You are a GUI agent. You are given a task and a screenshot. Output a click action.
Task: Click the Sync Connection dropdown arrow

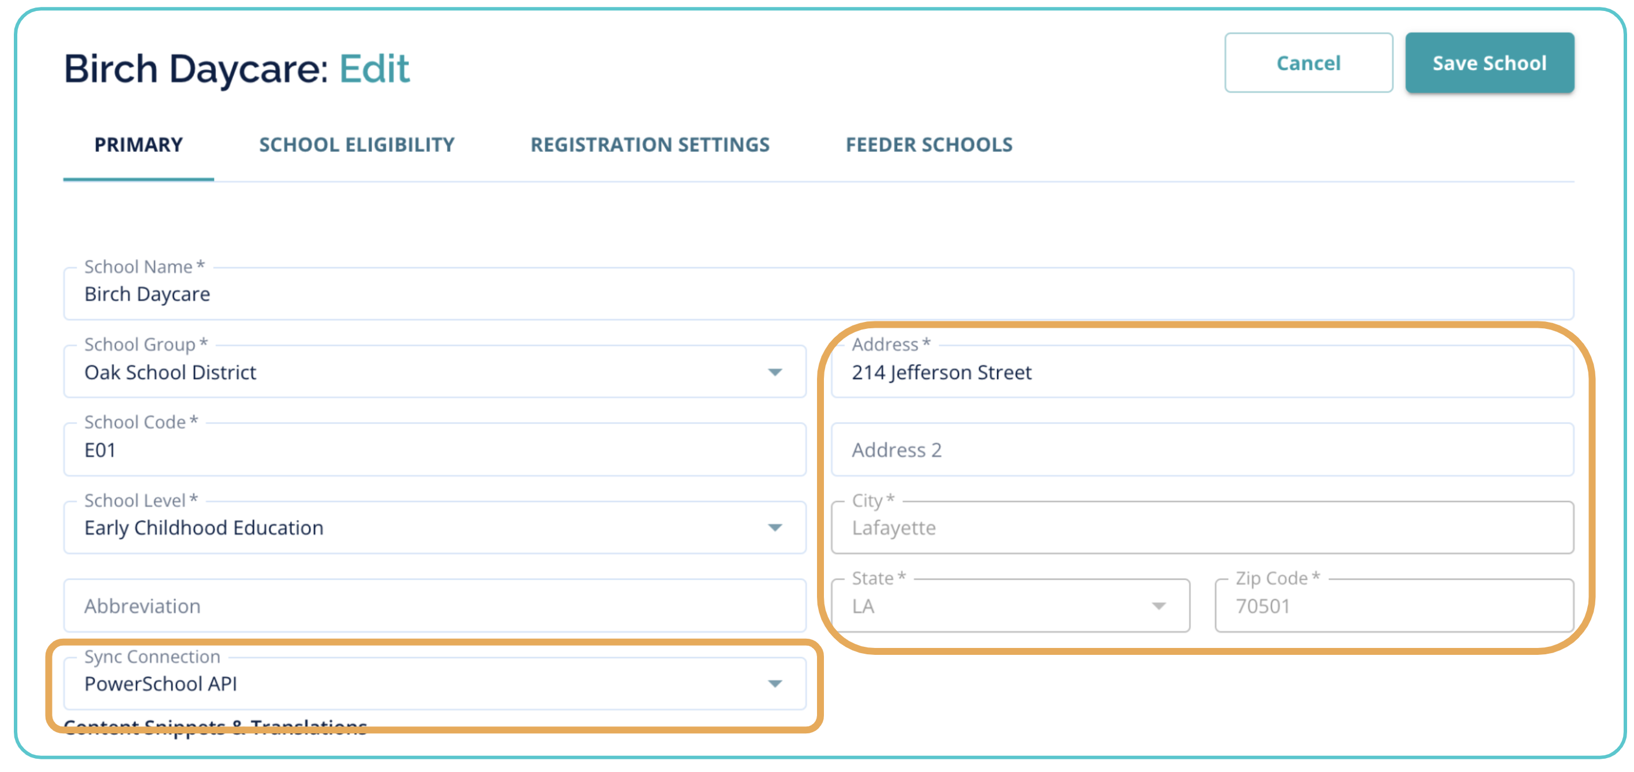coord(774,684)
